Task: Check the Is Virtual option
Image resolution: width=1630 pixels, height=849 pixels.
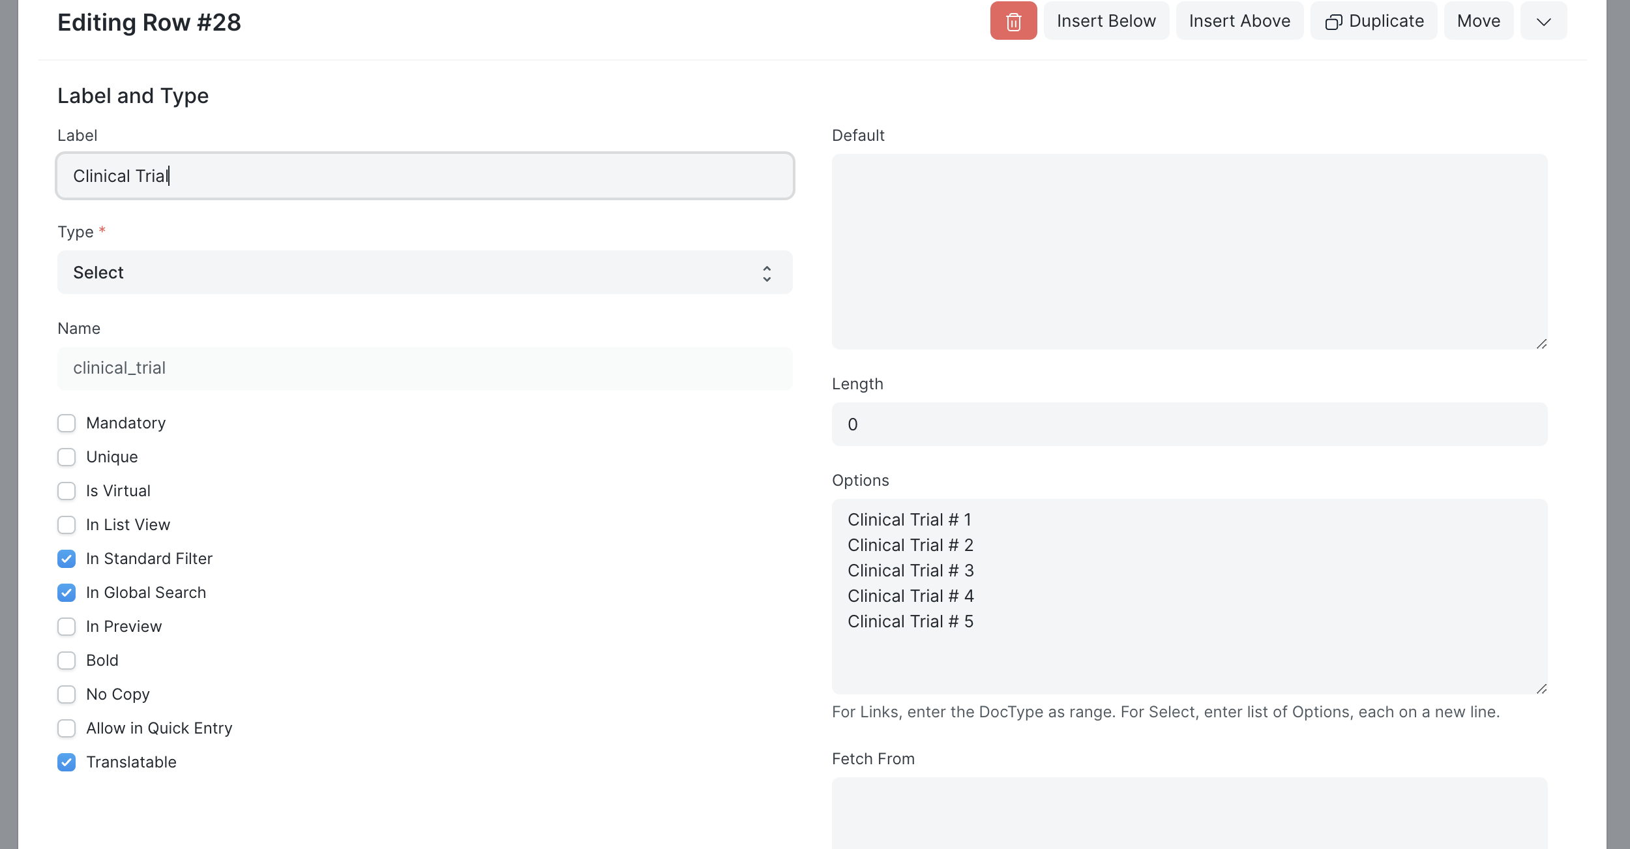Action: tap(66, 490)
